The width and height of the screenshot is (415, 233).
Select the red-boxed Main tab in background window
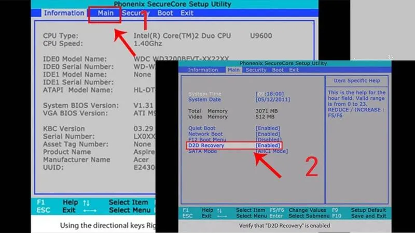click(105, 13)
